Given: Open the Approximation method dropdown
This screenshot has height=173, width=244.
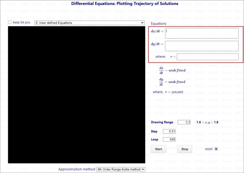Looking at the screenshot, I should pos(121,169).
